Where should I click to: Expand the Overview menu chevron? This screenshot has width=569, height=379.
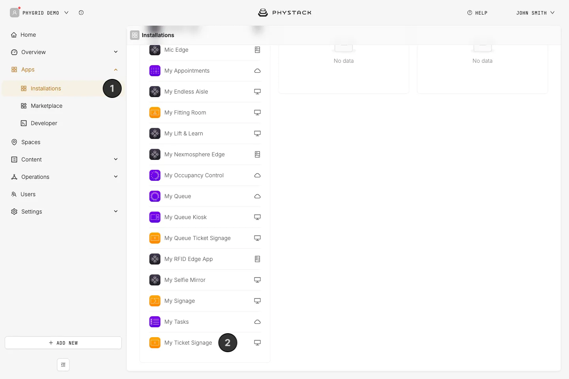pyautogui.click(x=116, y=52)
